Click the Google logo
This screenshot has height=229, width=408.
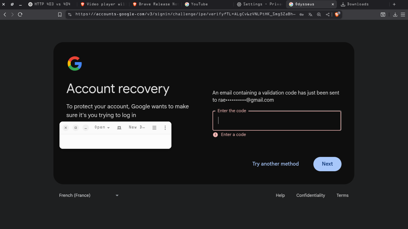(x=75, y=63)
